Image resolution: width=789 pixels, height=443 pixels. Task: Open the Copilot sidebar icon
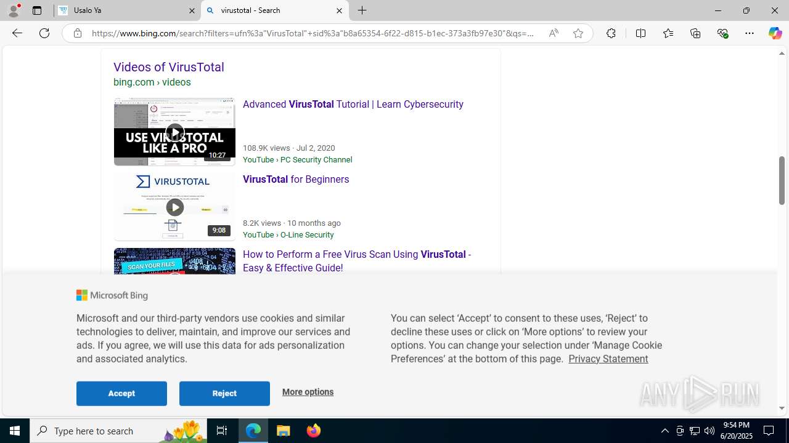pos(775,33)
